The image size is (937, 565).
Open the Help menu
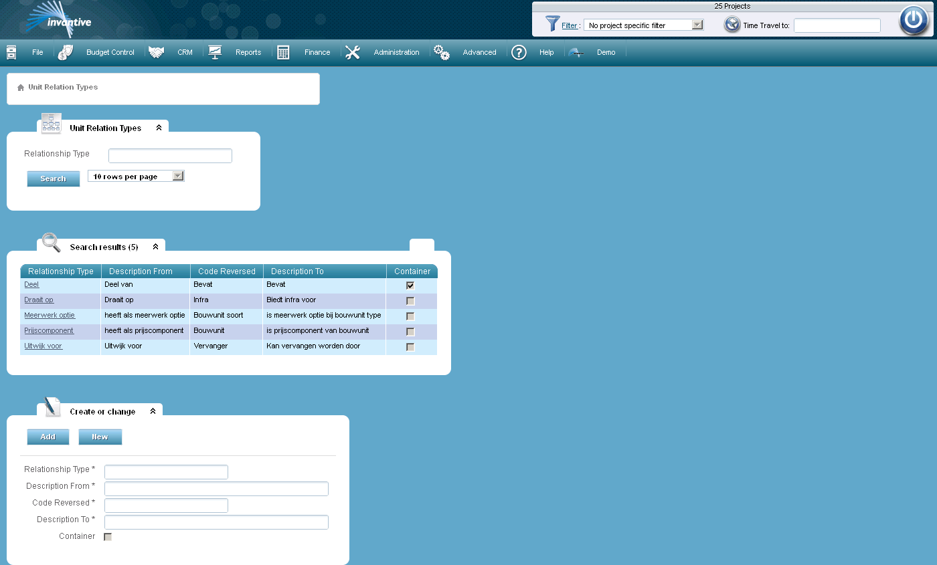(547, 52)
